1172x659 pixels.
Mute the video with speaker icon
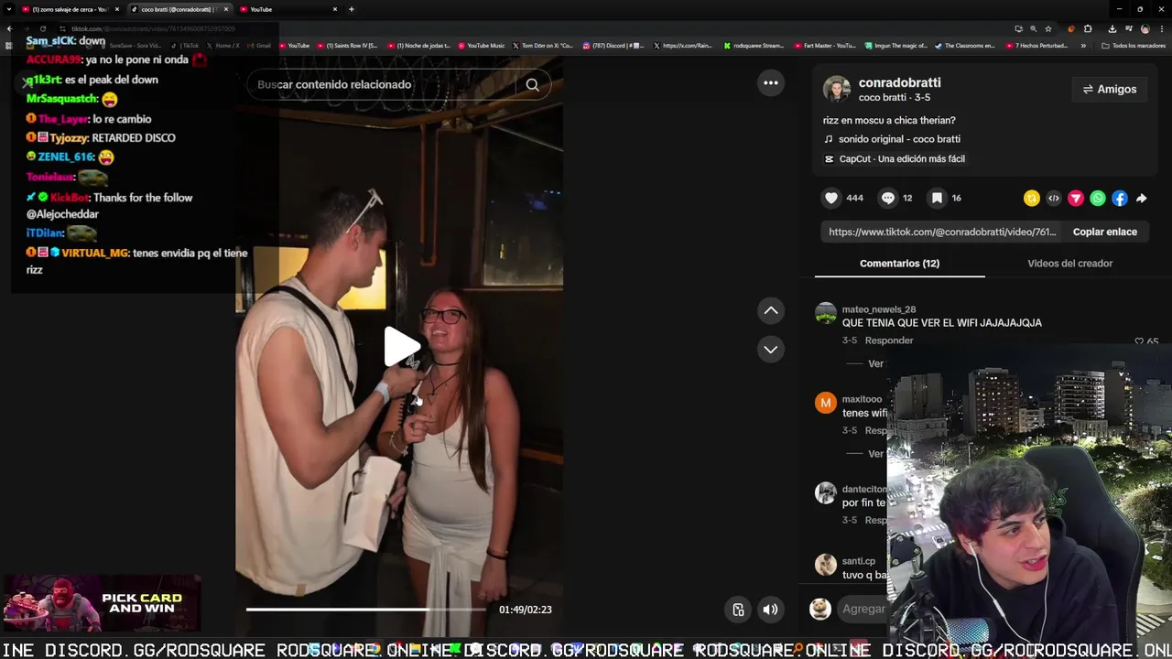click(771, 610)
